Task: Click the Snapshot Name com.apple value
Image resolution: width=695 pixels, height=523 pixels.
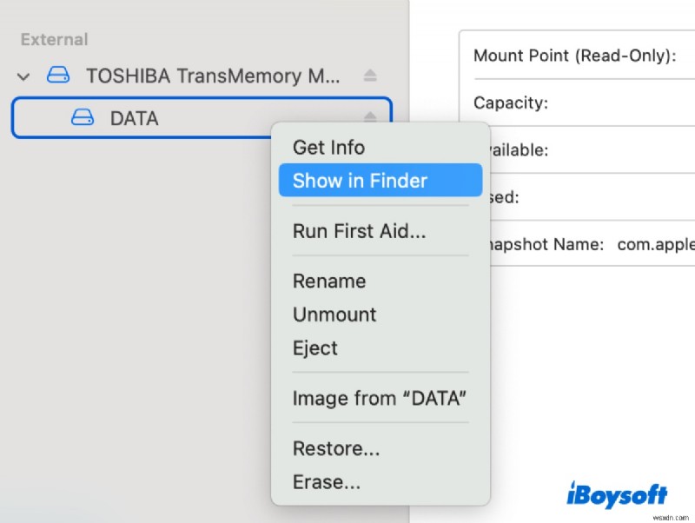Action: pyautogui.click(x=656, y=244)
